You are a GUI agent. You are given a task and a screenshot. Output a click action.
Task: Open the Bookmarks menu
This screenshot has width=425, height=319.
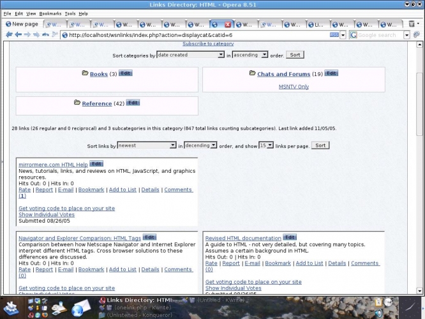coord(50,13)
